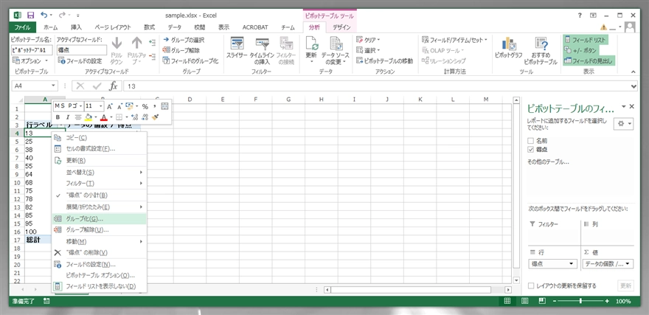Screen dimensions: 649x315
Task: Expand the formula bar chevron
Action: (x=634, y=86)
